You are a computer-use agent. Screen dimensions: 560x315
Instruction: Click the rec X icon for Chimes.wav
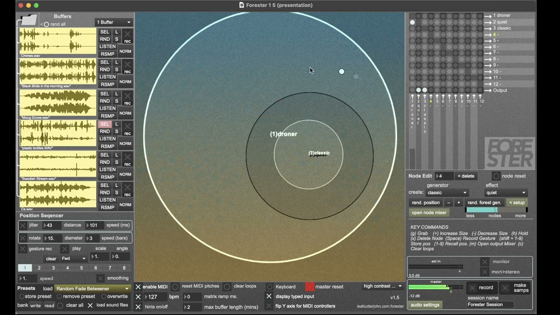[x=127, y=34]
